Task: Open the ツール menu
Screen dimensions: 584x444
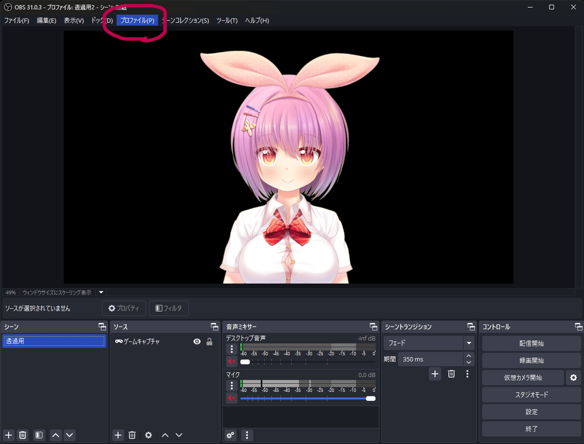Action: (227, 20)
